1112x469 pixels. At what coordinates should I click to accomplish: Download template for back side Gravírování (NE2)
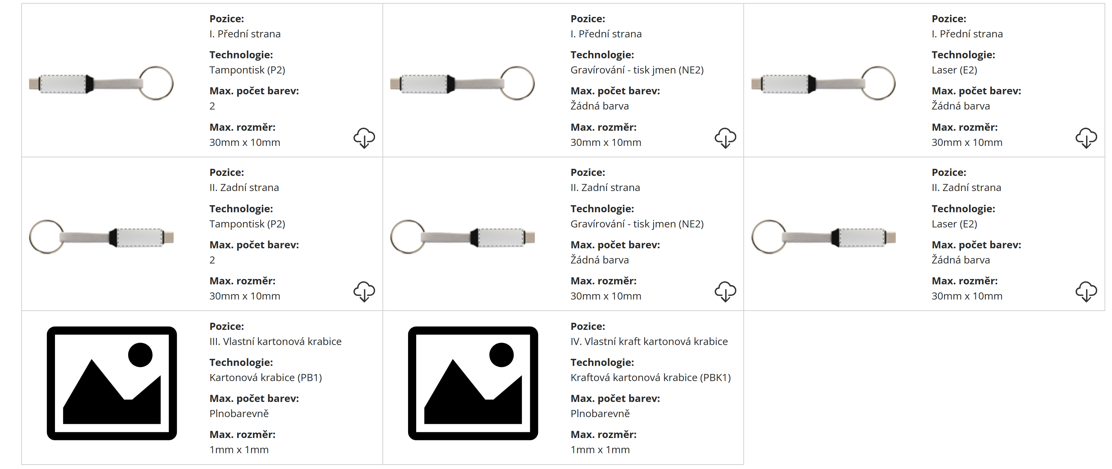click(x=725, y=292)
